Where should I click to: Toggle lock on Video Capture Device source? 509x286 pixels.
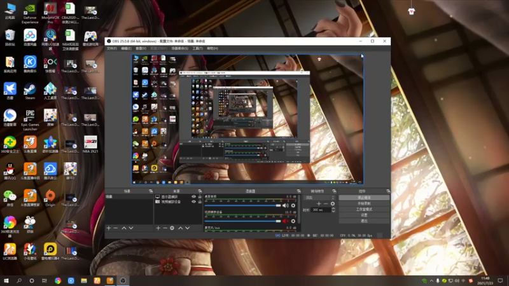[200, 201]
